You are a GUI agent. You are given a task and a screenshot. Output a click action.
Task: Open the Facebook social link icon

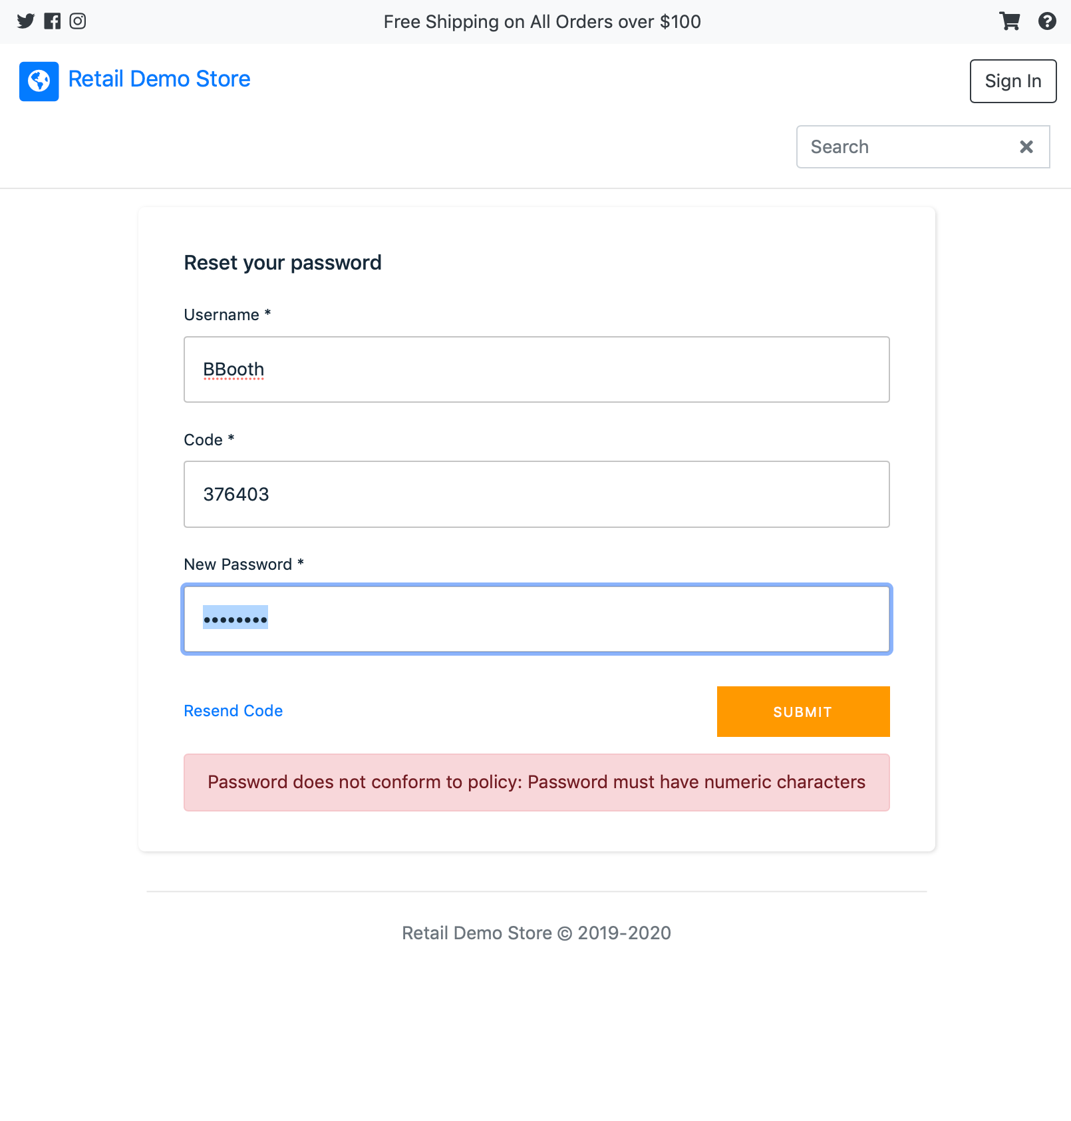tap(53, 21)
